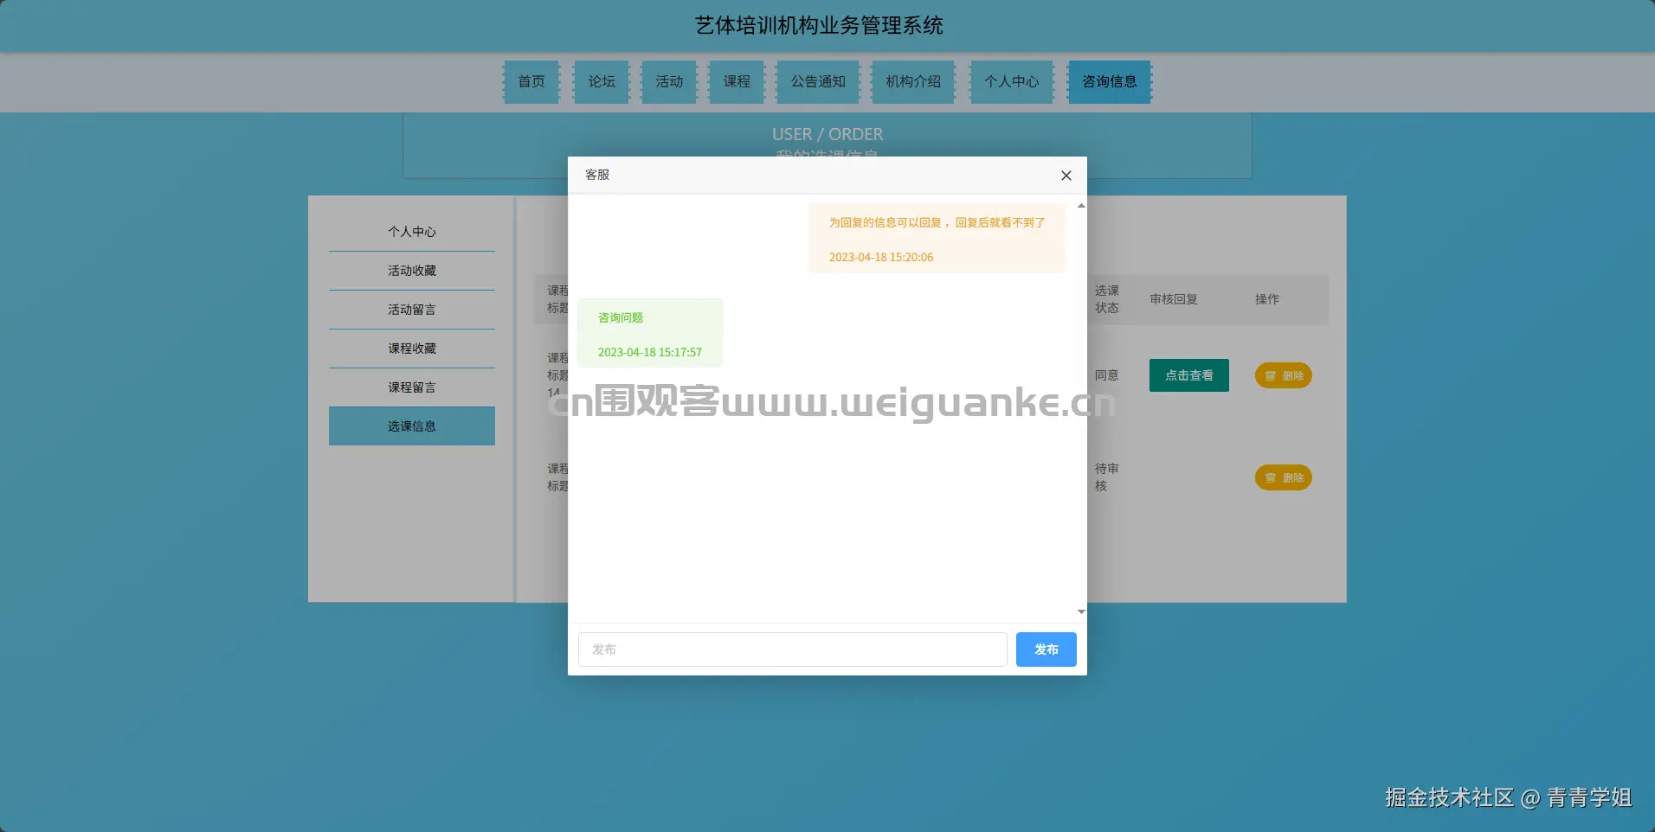Open 活动收藏 in the sidebar

(x=412, y=271)
